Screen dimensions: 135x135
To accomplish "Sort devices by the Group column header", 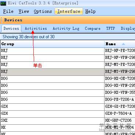I will (x=52, y=44).
